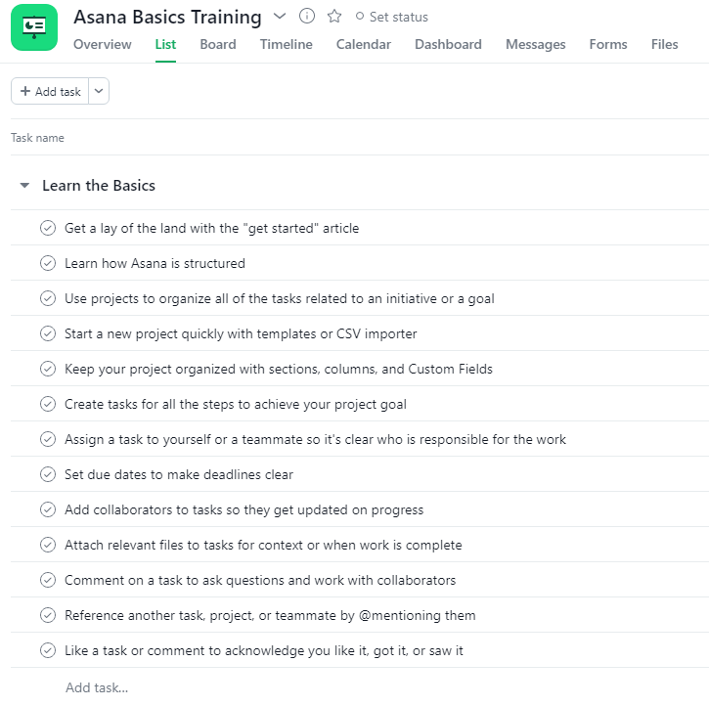Open project actions chevron next to title

coord(280,17)
